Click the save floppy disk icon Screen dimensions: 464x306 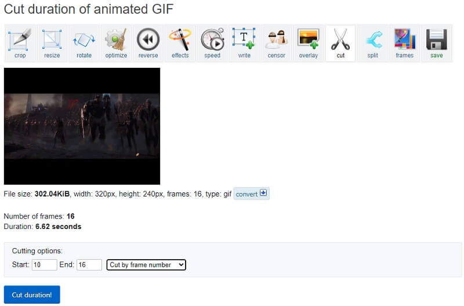(436, 43)
